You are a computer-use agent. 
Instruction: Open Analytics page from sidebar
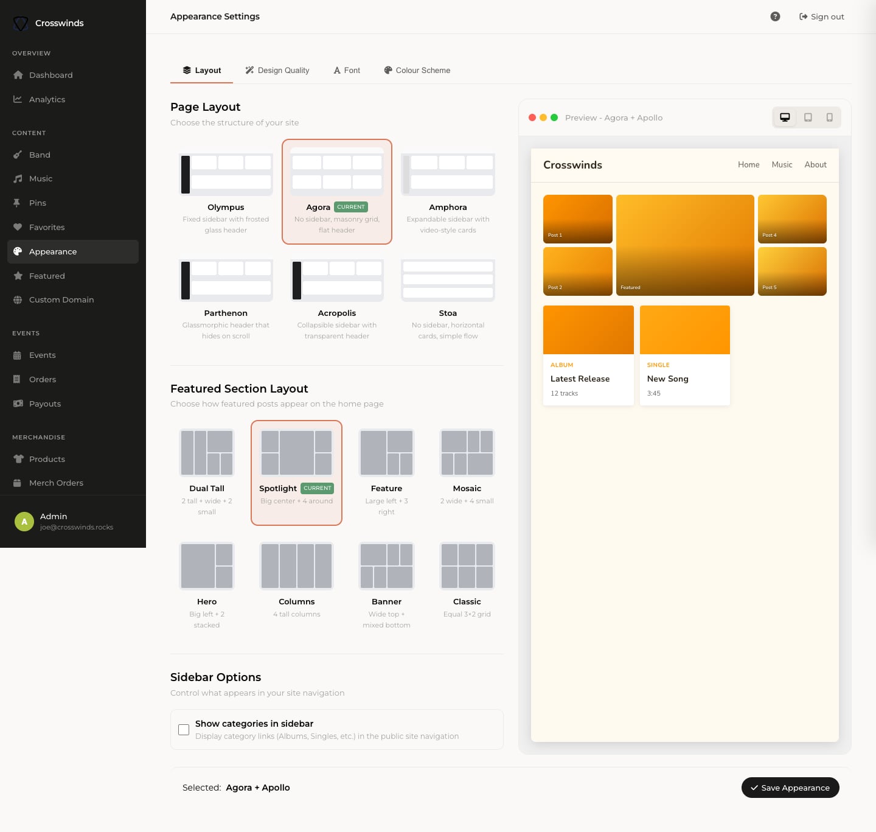73,99
